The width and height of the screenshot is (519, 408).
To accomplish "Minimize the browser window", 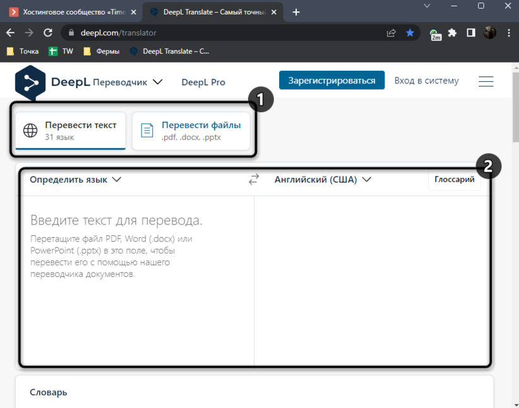I will coord(454,6).
